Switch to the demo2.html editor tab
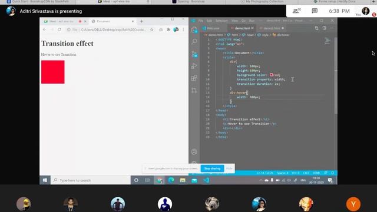This screenshot has height=212, width=377. (x=272, y=28)
